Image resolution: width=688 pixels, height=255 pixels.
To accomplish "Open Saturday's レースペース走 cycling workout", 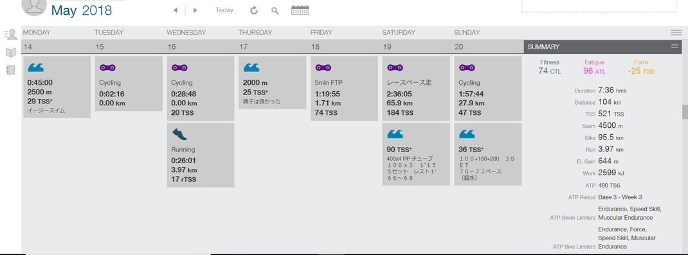I will point(416,88).
